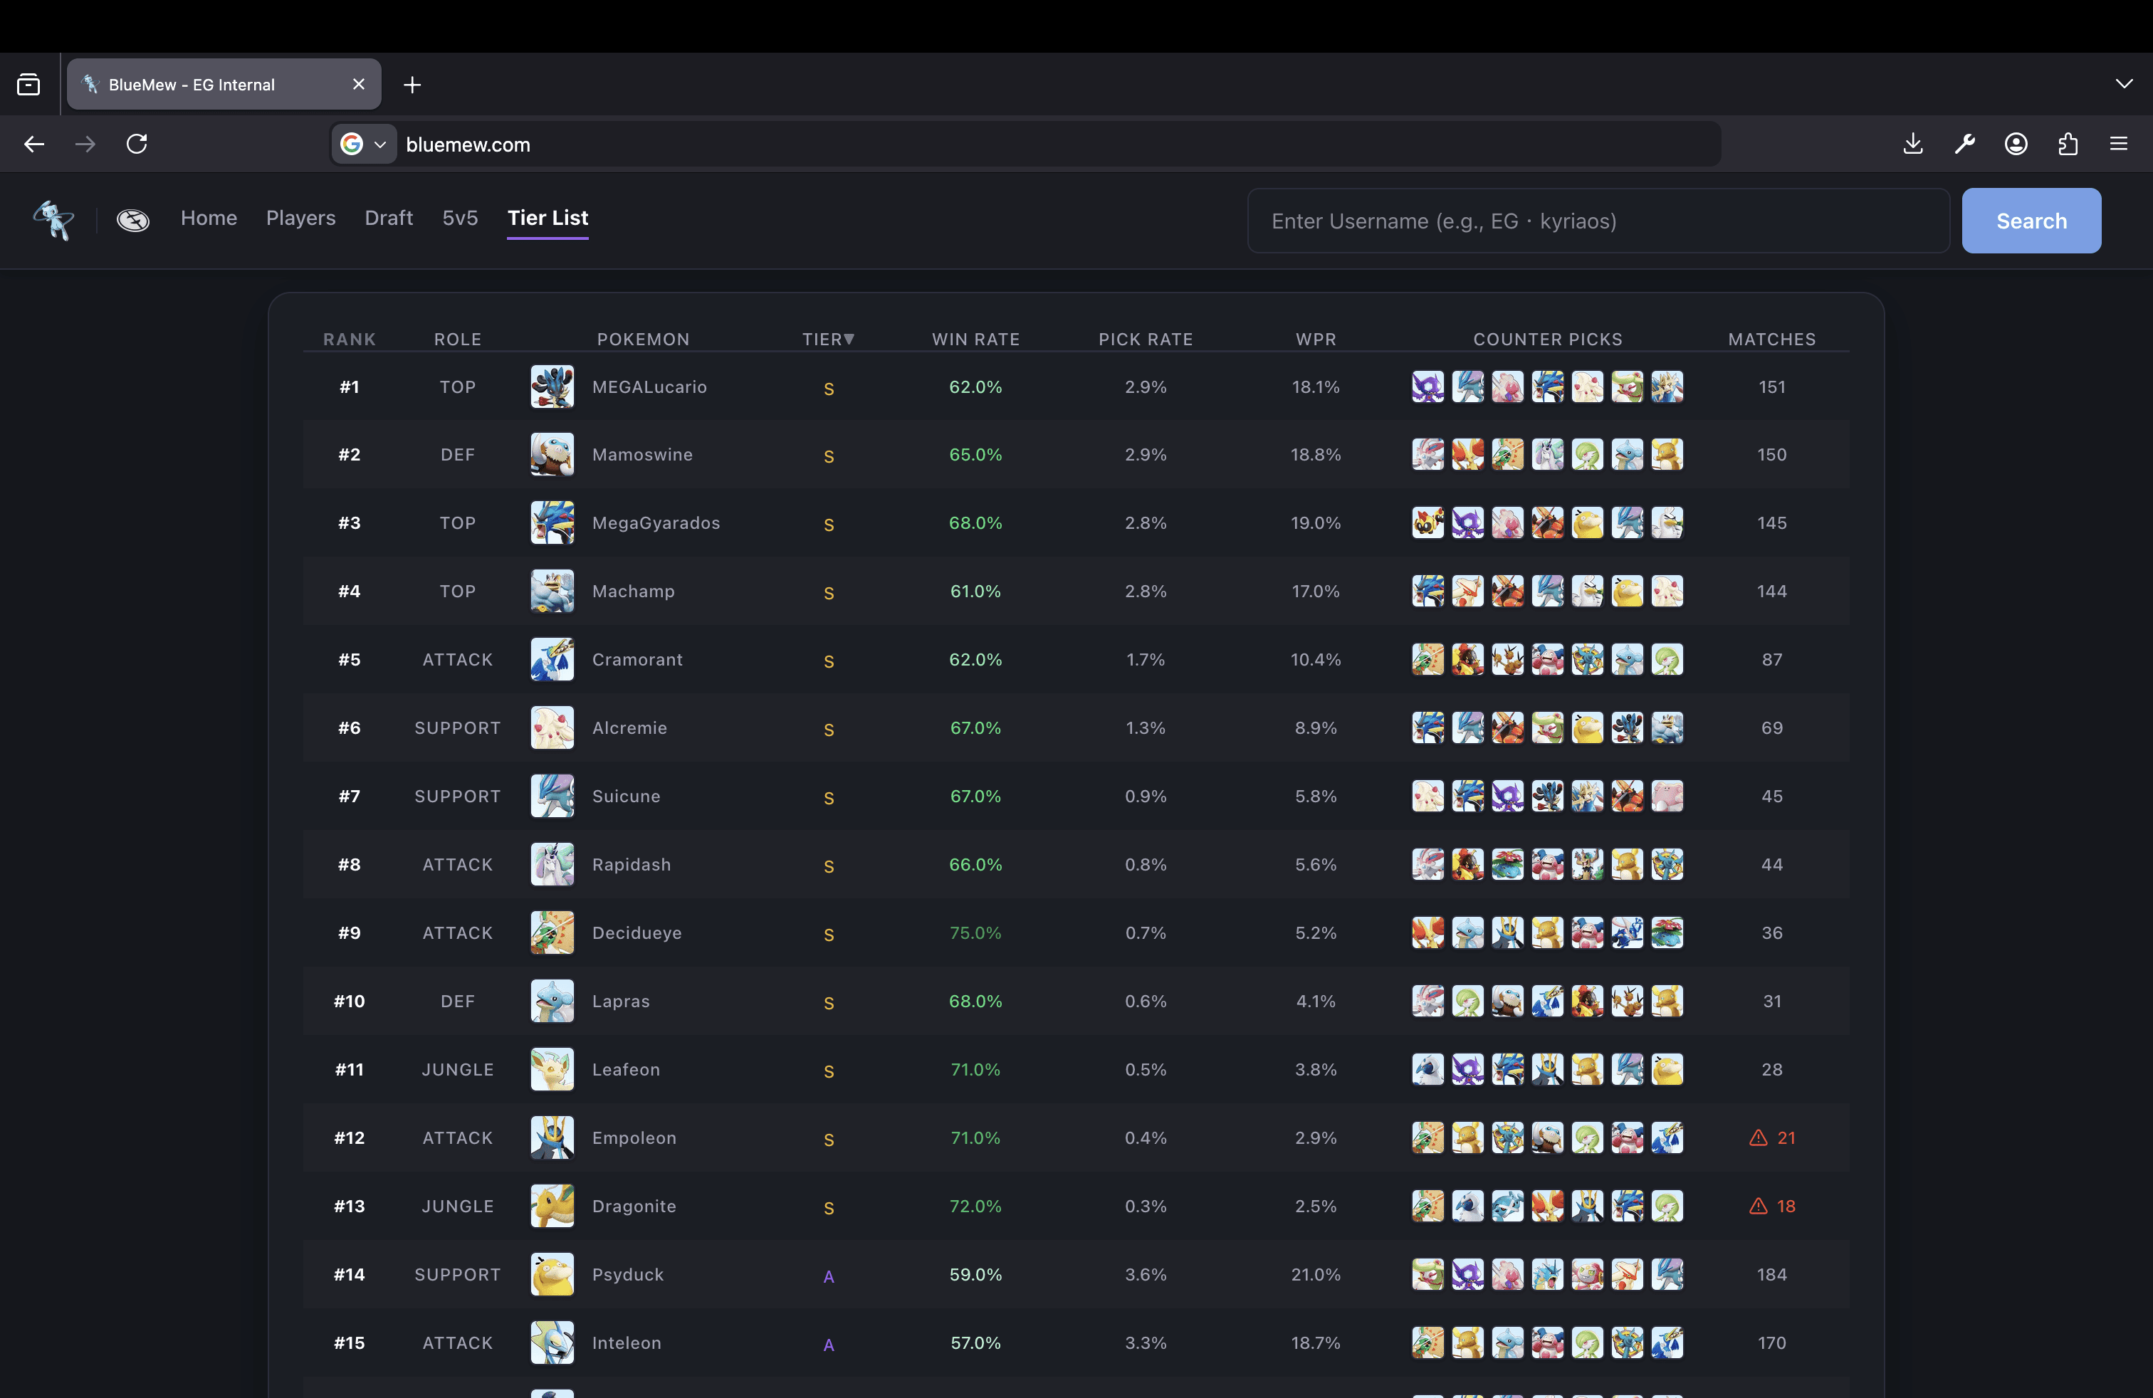Open the browser account profile icon
Viewport: 2153px width, 1398px height.
coord(2016,144)
